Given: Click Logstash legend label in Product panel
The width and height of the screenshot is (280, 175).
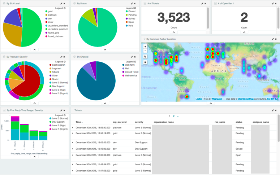Looking at the screenshot, I should (x=57, y=69).
